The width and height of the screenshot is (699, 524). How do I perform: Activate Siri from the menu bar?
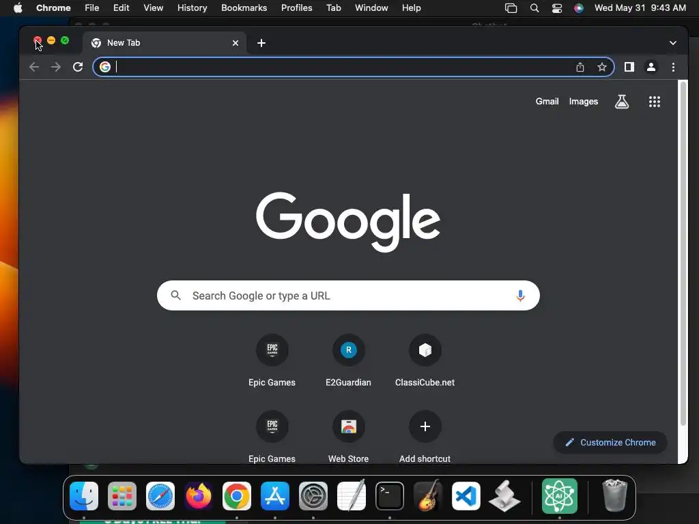point(579,8)
